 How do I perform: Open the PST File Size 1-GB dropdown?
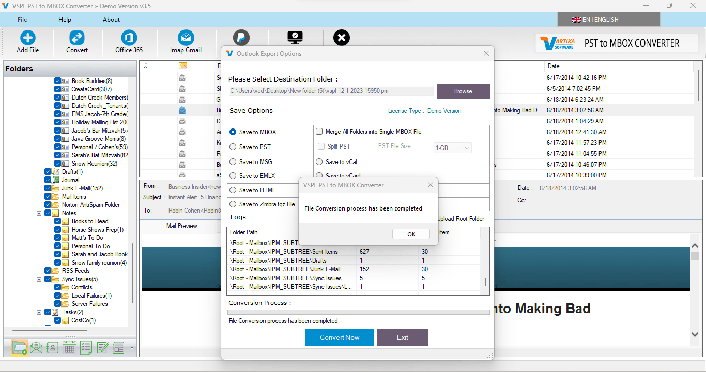[453, 148]
